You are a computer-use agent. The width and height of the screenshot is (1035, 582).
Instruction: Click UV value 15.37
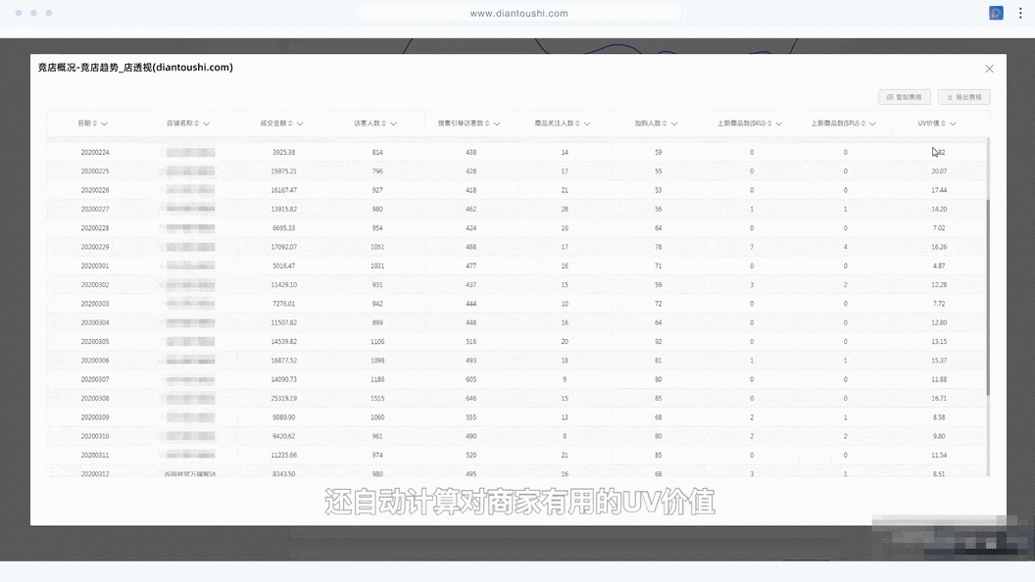pyautogui.click(x=939, y=361)
